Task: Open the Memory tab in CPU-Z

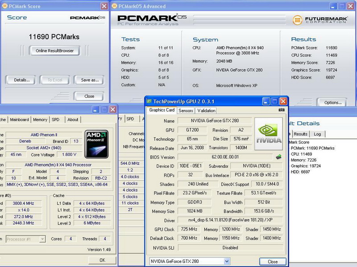Action: pos(40,120)
